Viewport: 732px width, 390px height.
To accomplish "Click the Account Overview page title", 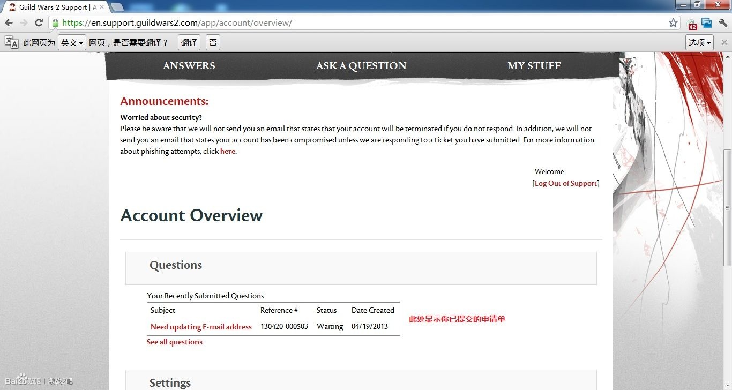I will pos(191,215).
